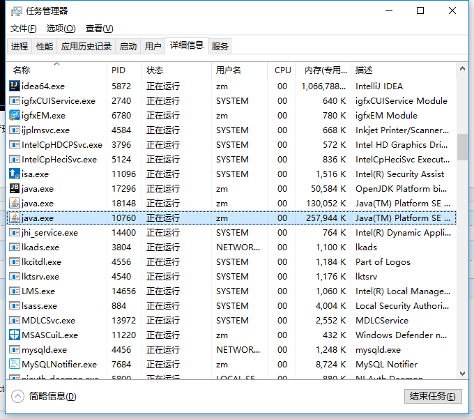Screen dimensions: 474x419
Task: Switch to the 启动 tab
Action: 128,46
